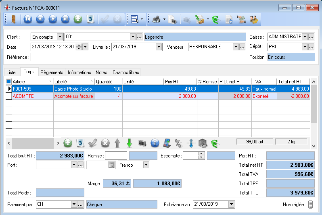The image size is (322, 215).
Task: Move line down with green down arrow
Action: (129, 143)
